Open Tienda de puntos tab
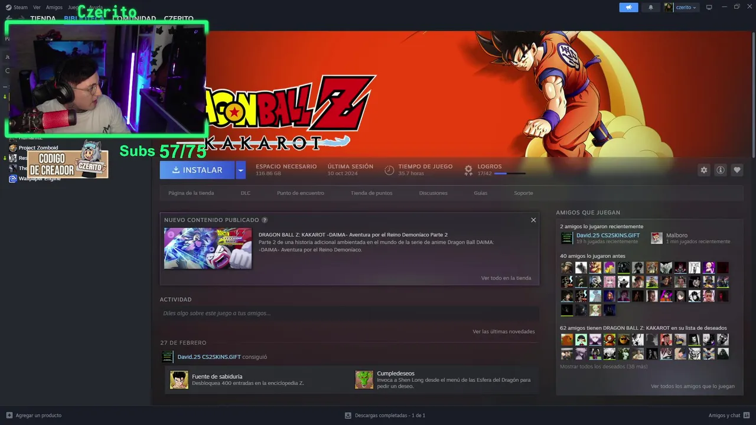Image resolution: width=756 pixels, height=425 pixels. [372, 193]
